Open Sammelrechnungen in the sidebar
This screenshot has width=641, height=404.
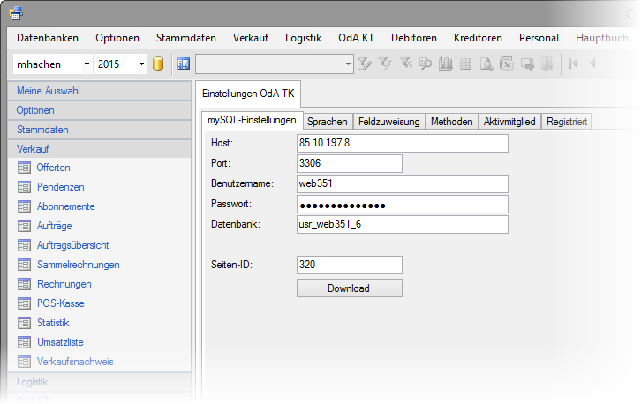[78, 265]
